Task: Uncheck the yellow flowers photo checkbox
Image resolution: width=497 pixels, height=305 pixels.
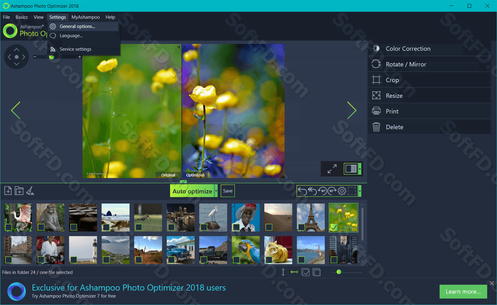Action: coord(334,227)
